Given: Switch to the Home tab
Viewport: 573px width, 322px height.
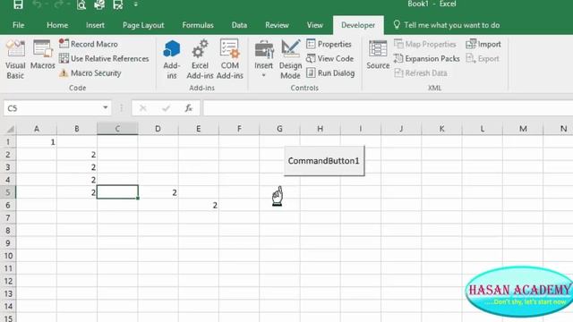Looking at the screenshot, I should (x=57, y=25).
